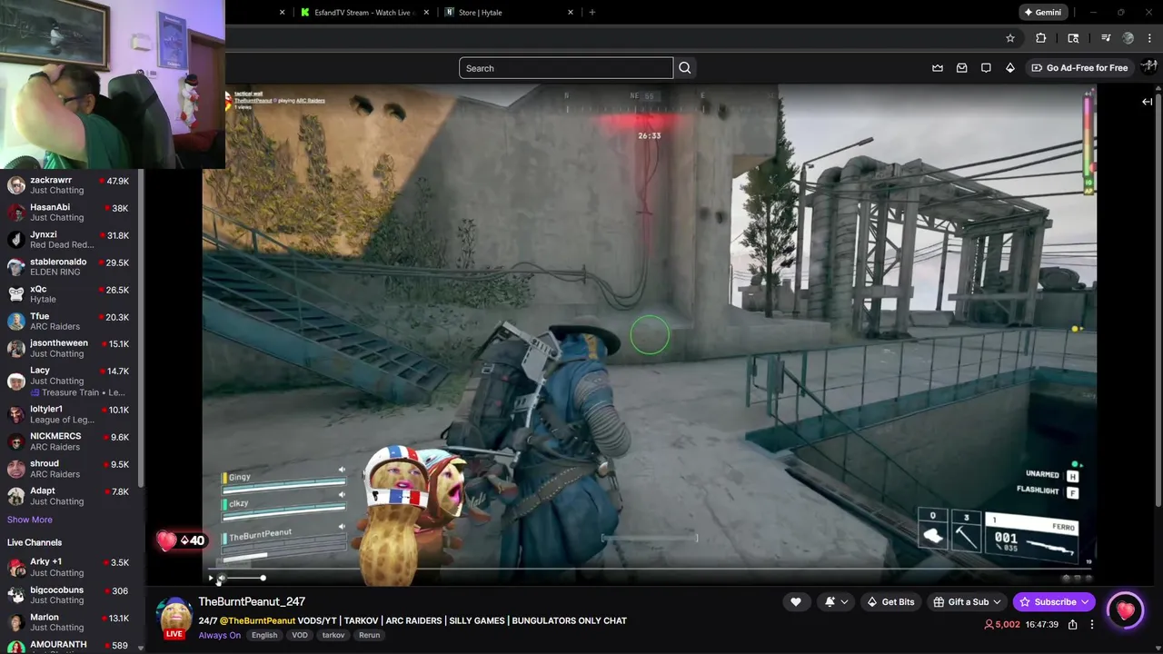Click NICKMERCS avatar in sidebar
Image resolution: width=1163 pixels, height=654 pixels.
tap(16, 441)
